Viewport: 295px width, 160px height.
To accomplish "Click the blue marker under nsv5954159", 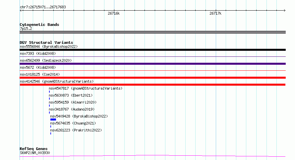I will tap(49, 106).
